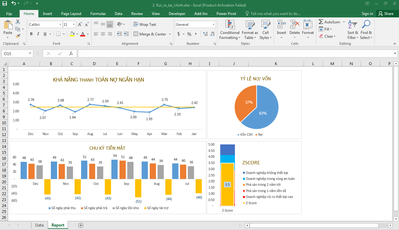Apply the accounting dollar format
Screen dimensions: 399x230
click(x=178, y=34)
